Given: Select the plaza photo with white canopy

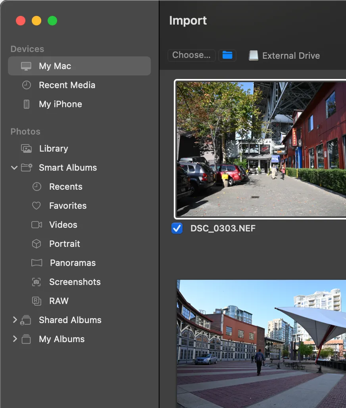Looking at the screenshot, I should (x=261, y=343).
